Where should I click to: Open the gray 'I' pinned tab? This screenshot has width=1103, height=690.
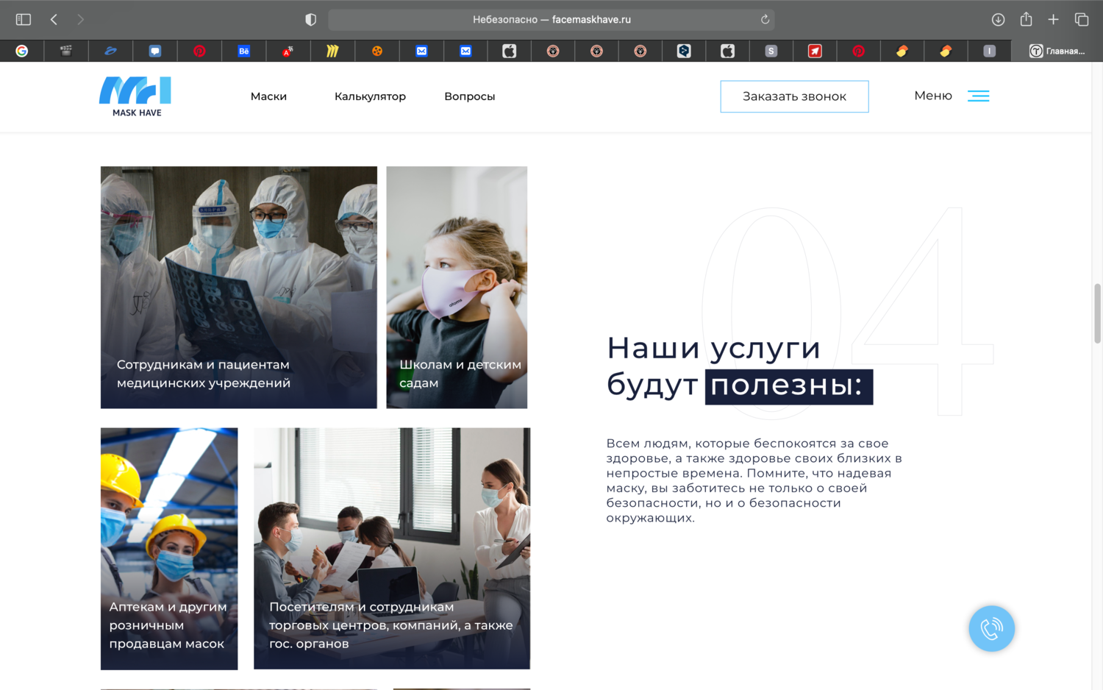990,51
